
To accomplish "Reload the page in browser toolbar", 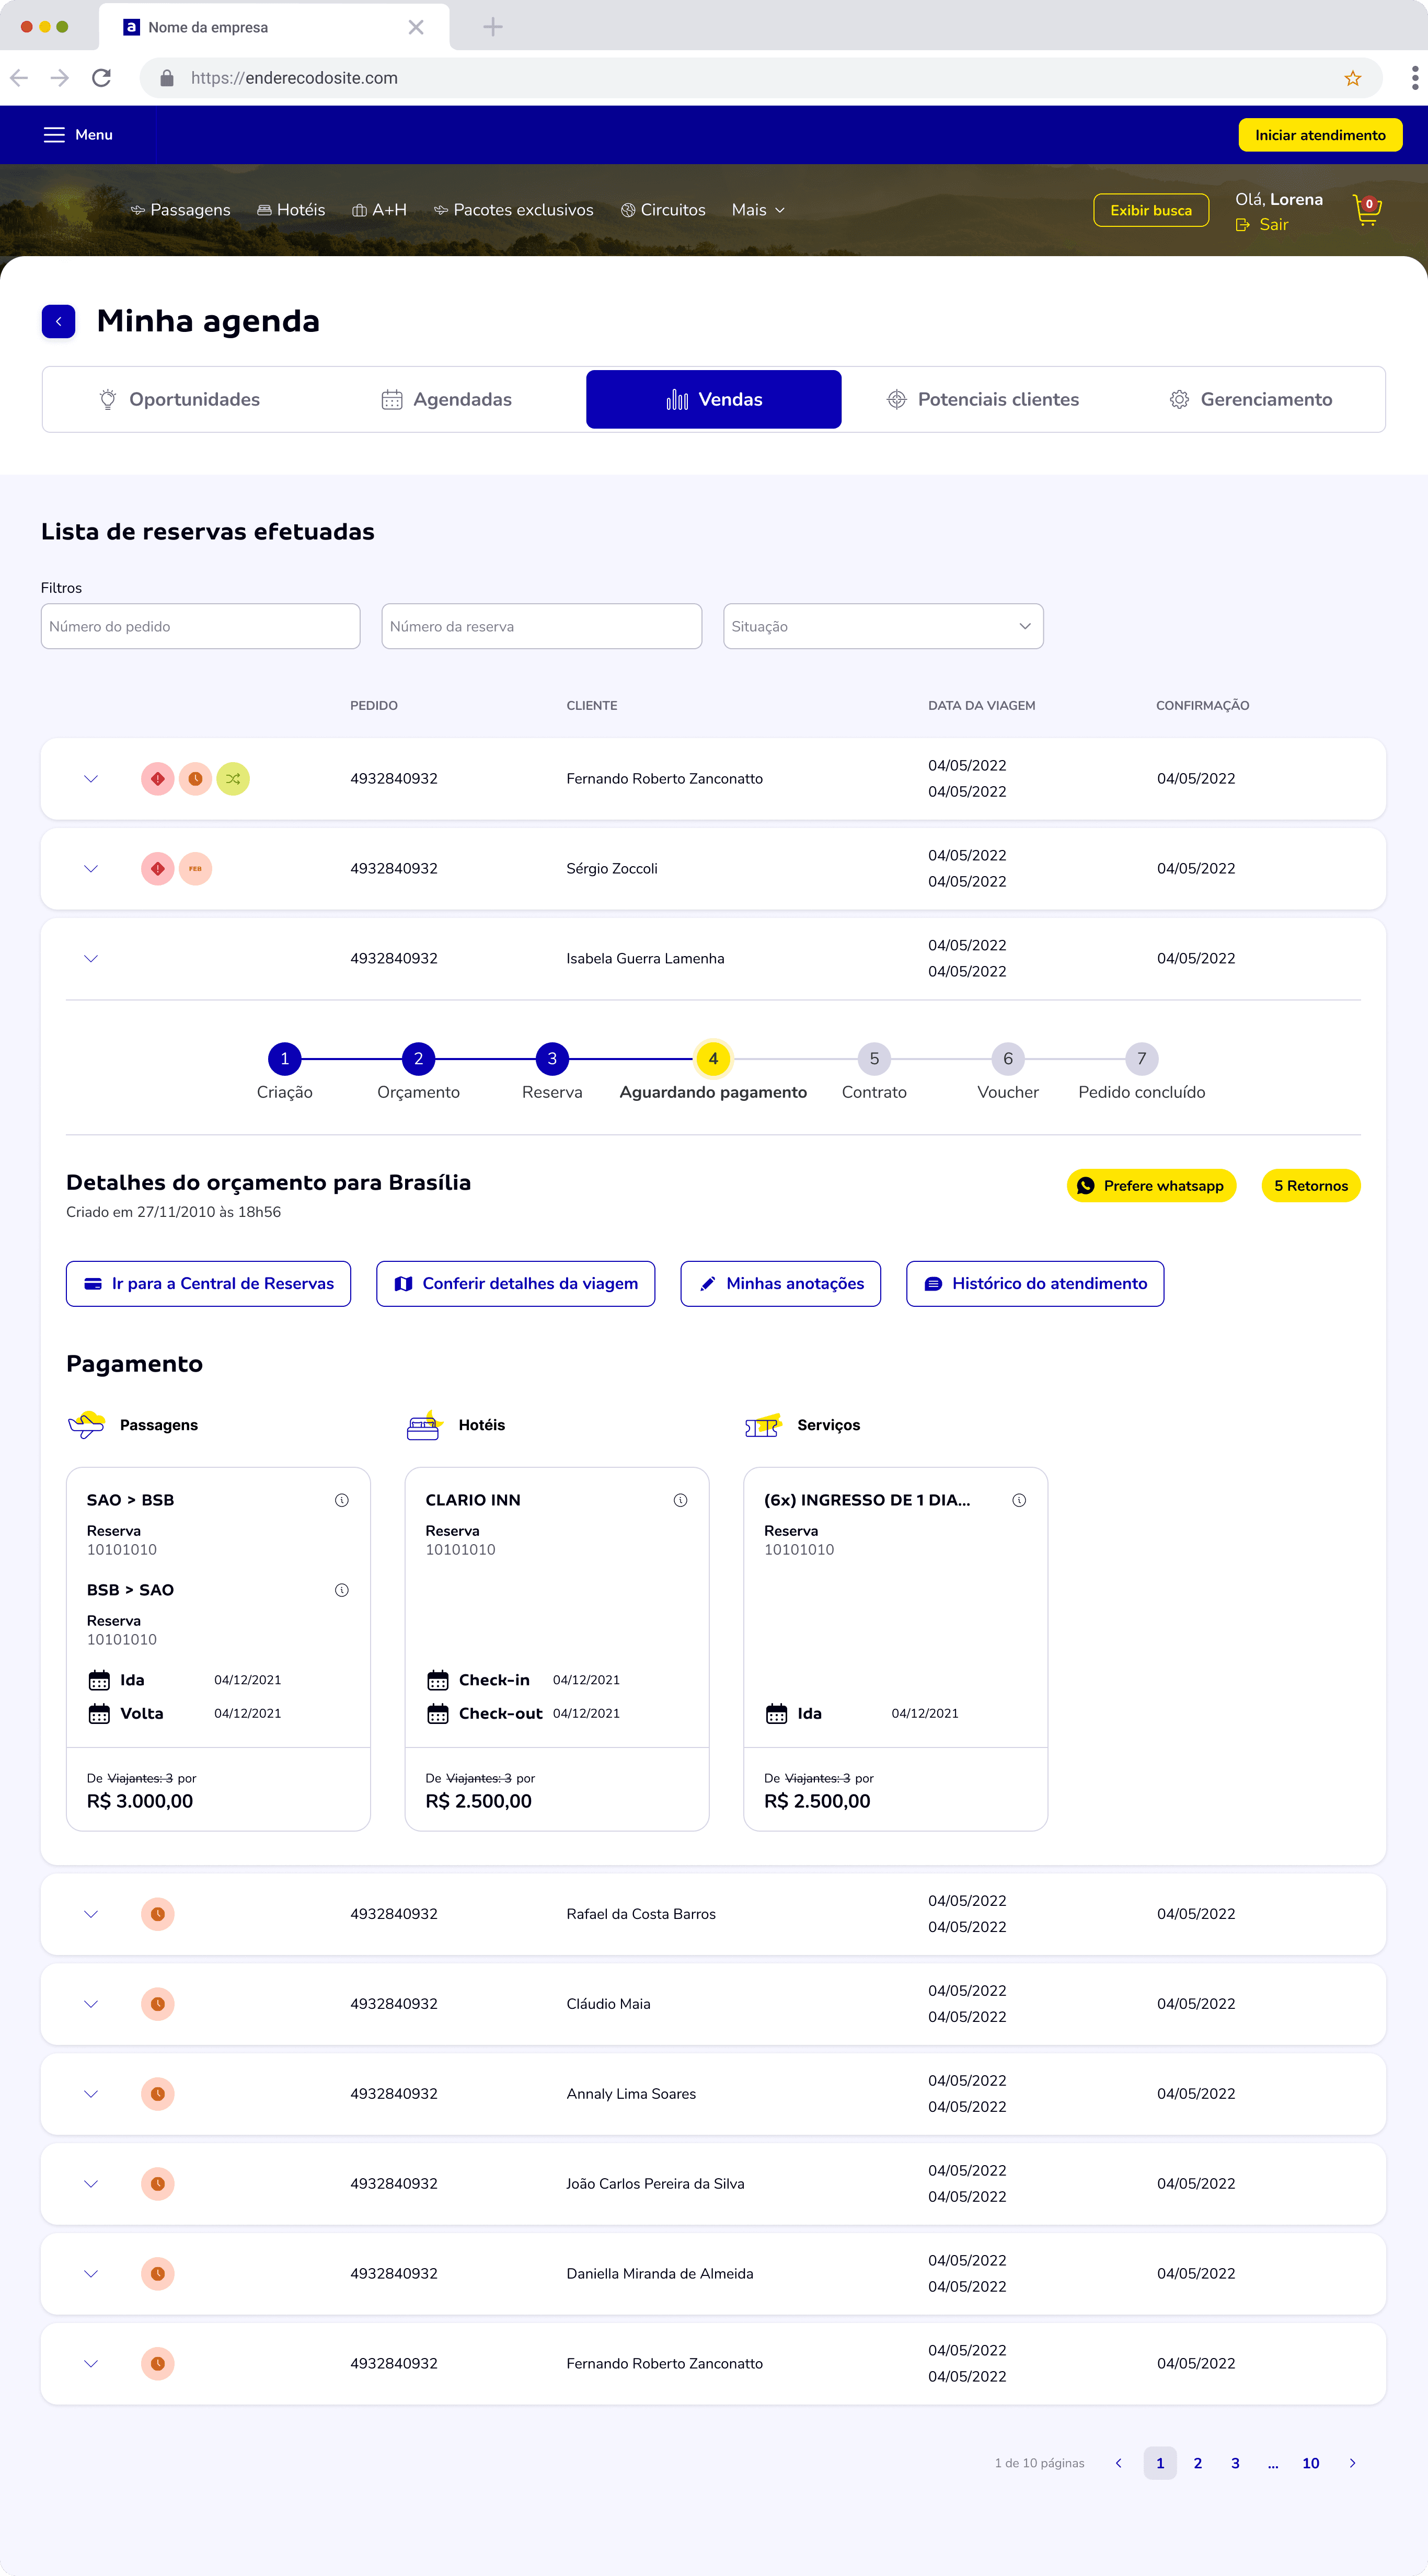I will [101, 78].
